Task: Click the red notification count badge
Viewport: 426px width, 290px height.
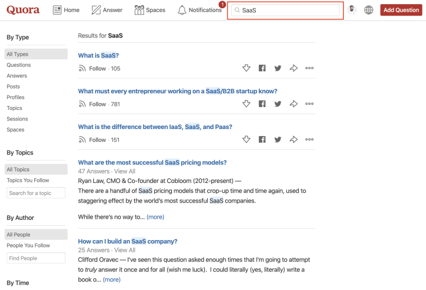Action: pos(222,5)
